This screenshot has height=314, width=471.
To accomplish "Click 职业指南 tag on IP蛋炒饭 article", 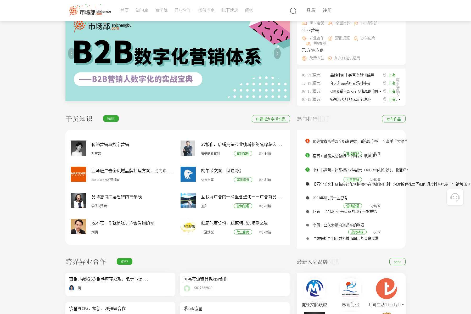I will coord(243,232).
